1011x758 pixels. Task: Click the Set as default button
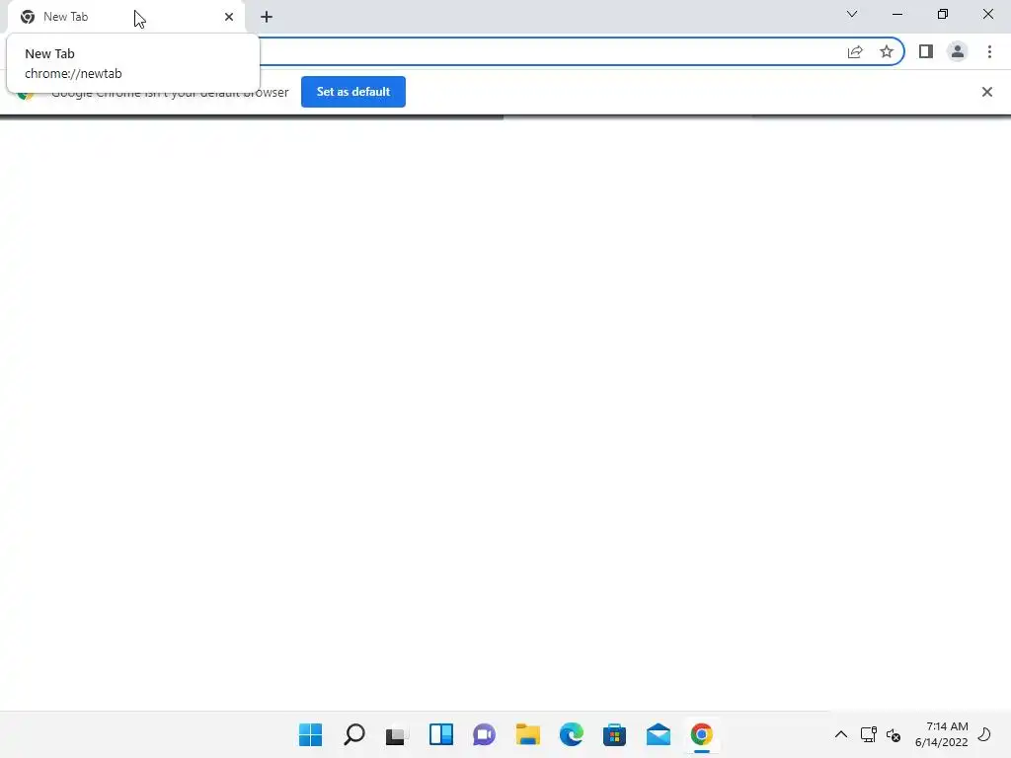tap(353, 92)
